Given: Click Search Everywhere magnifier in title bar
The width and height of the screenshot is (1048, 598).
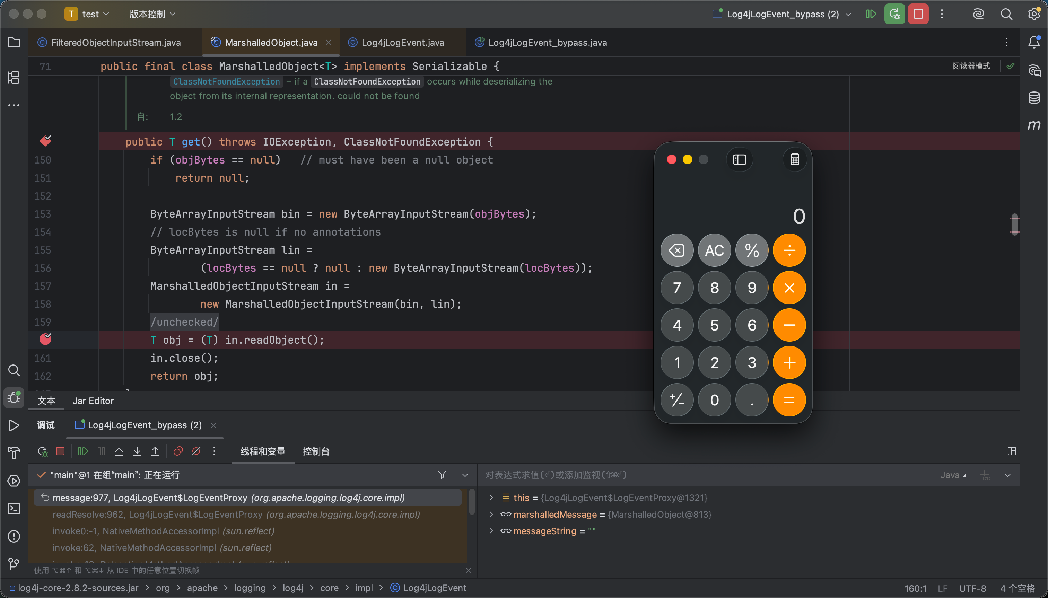Looking at the screenshot, I should [x=1006, y=14].
